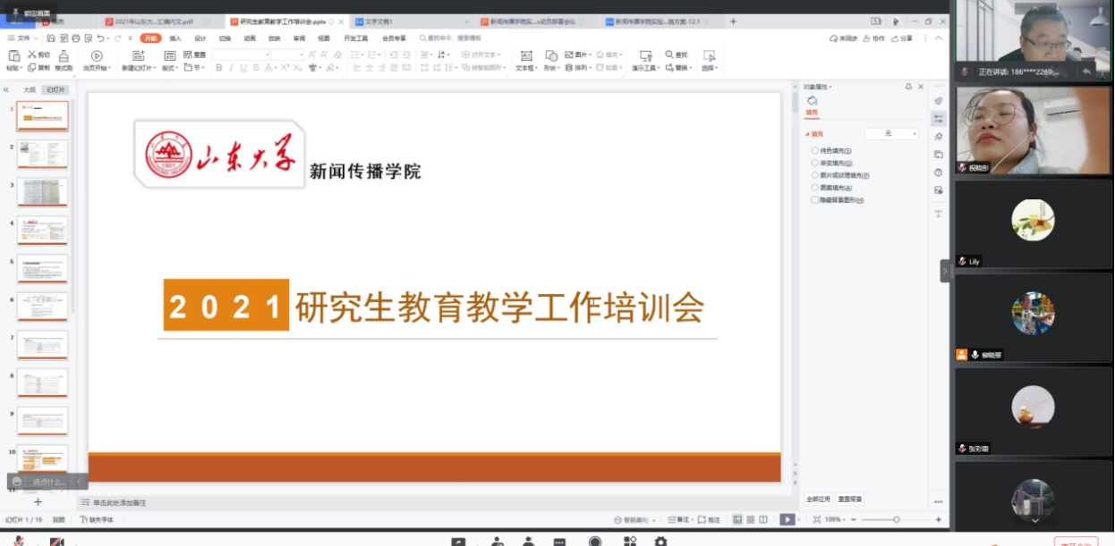
Task: Collapse the ribbon with the chevron arrow
Action: click(x=938, y=38)
